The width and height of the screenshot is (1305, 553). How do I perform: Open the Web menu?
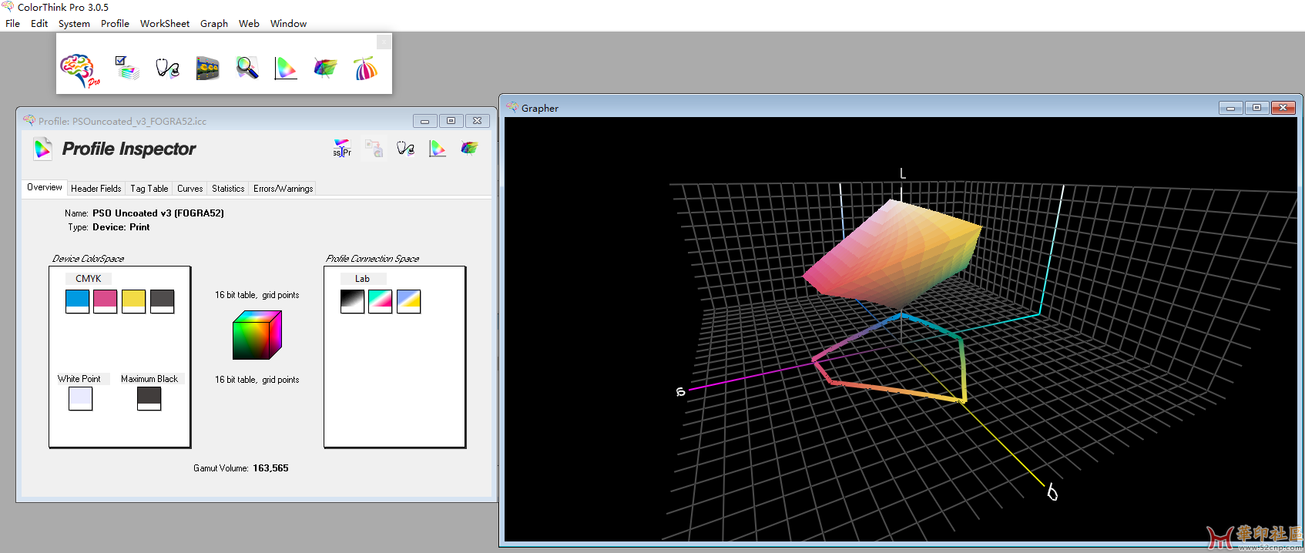point(249,23)
